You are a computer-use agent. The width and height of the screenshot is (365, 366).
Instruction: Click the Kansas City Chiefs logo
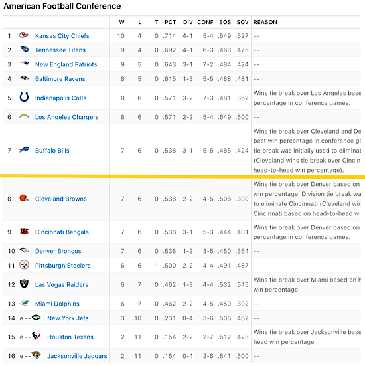24,35
